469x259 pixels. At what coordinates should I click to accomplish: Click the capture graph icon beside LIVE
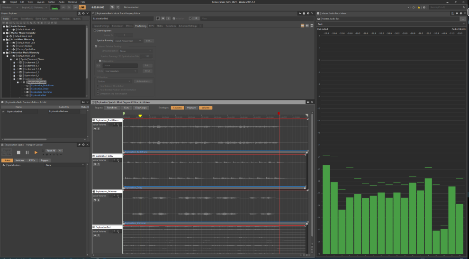75,7
